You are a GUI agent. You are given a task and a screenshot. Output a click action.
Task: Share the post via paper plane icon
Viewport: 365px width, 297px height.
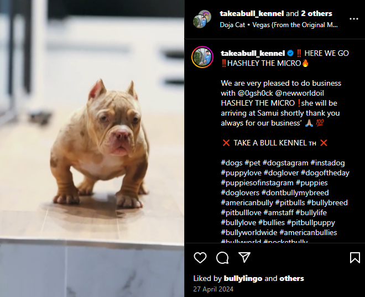[x=244, y=257]
